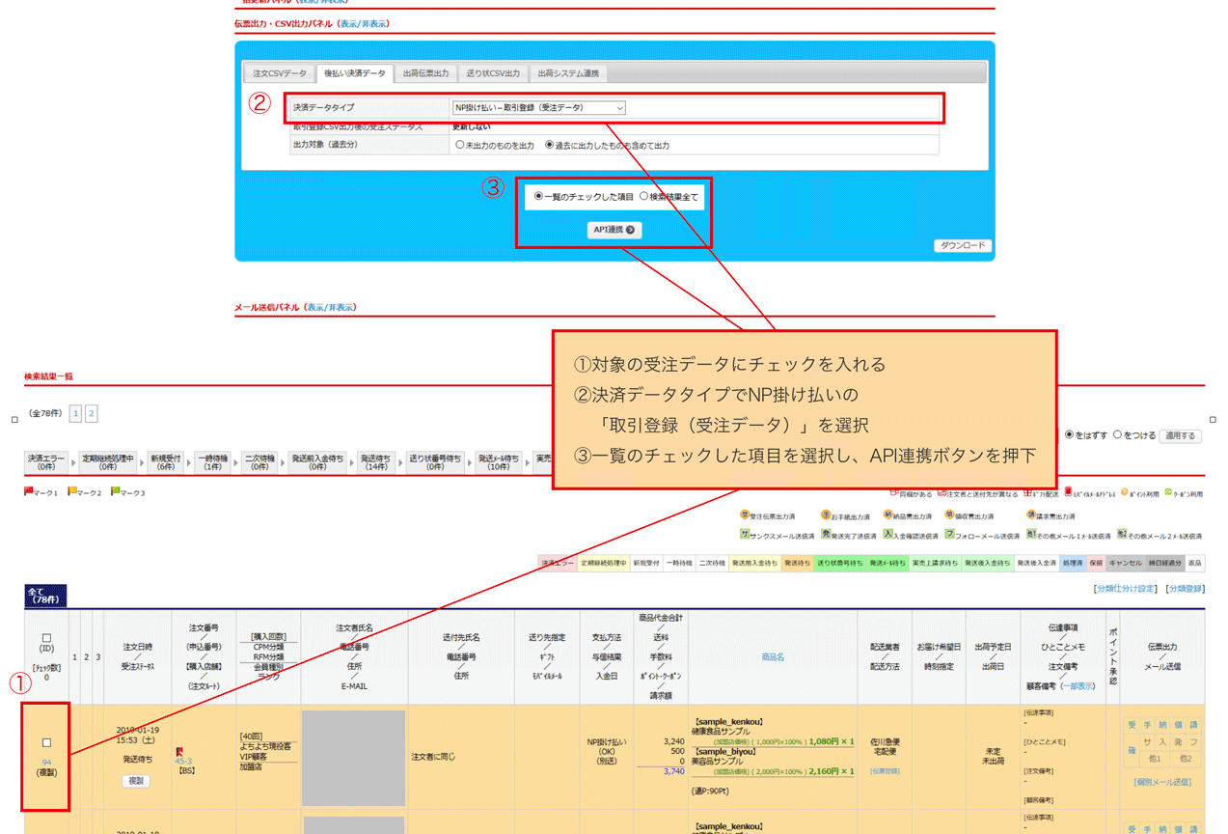Click the 伝票登録 link under 佐川急便
The image size is (1228, 834).
pyautogui.click(x=885, y=771)
